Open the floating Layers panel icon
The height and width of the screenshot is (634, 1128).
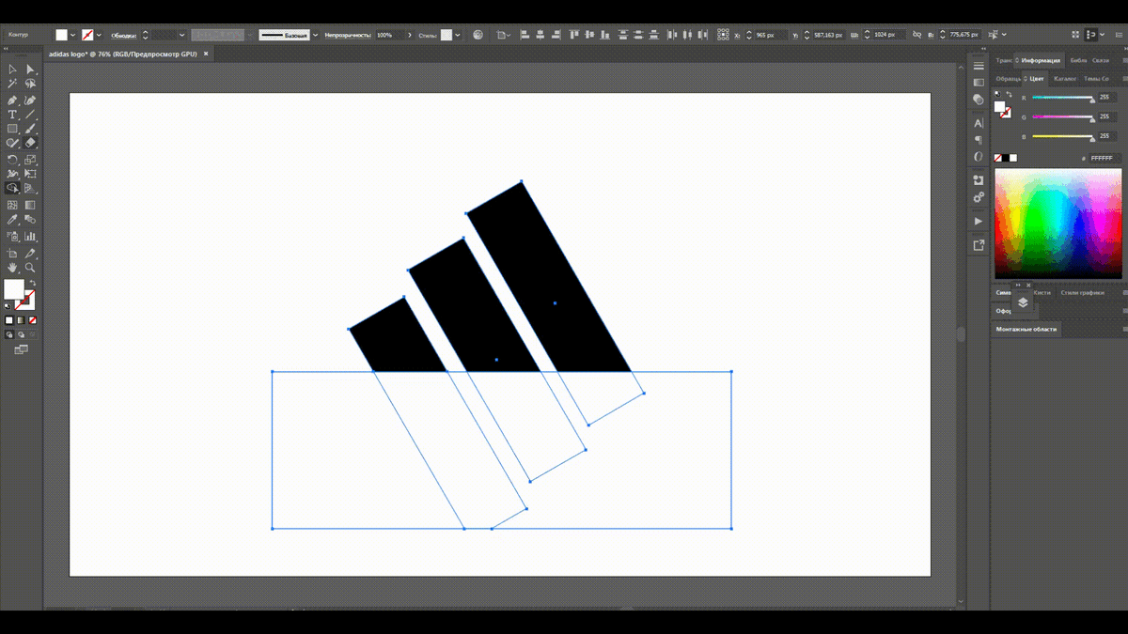[1023, 302]
